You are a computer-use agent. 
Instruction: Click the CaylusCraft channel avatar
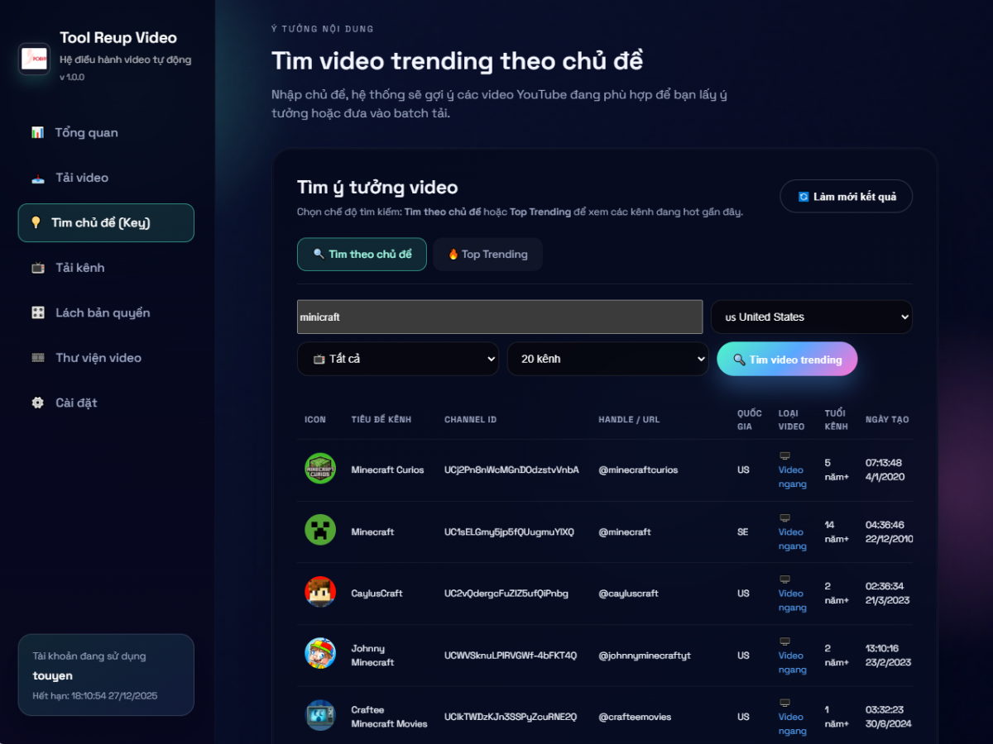tap(319, 593)
